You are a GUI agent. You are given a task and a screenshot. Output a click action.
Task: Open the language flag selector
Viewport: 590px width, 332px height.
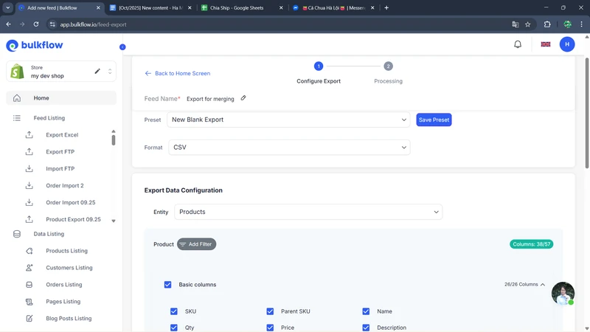[546, 44]
